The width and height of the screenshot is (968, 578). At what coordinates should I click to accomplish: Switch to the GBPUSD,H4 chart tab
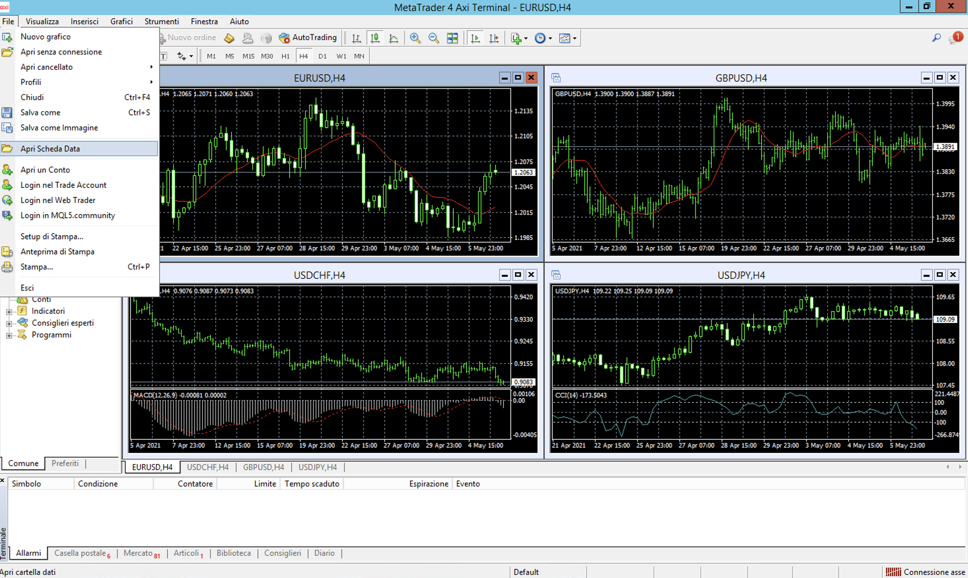coord(263,467)
